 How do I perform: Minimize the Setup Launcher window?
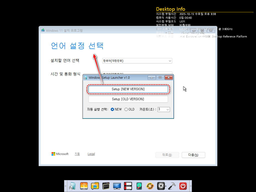pyautogui.click(x=152, y=77)
